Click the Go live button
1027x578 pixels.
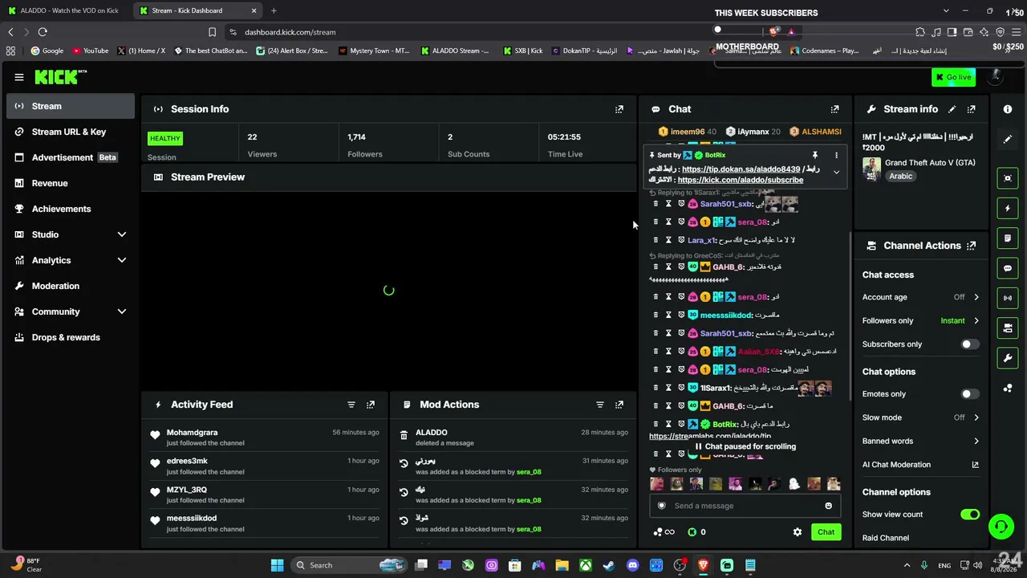coord(953,77)
